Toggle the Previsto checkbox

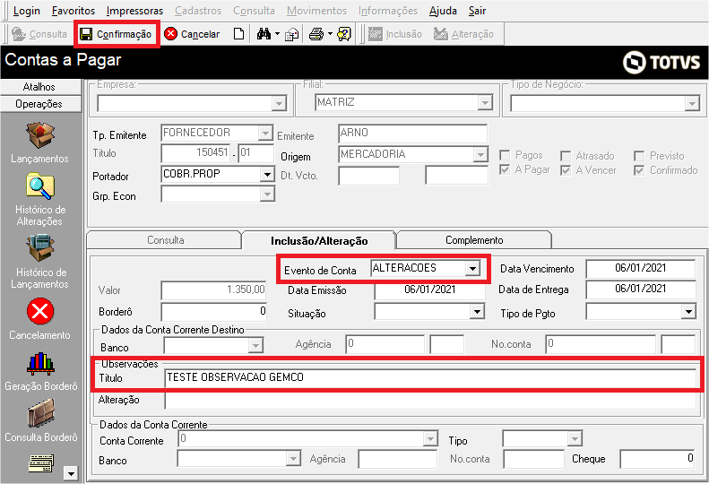coord(639,156)
